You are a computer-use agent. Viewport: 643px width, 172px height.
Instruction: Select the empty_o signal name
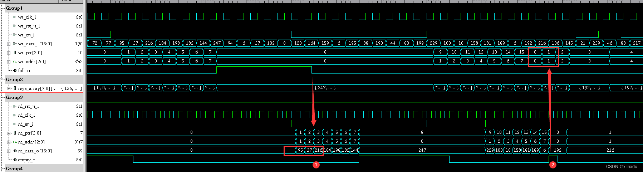(26, 160)
